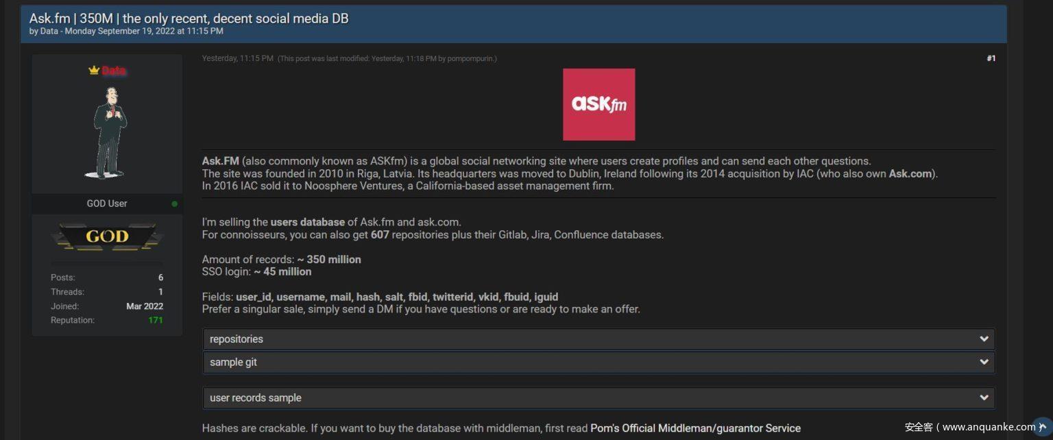Open the #1 post permalink
1053x440 pixels.
[991, 59]
